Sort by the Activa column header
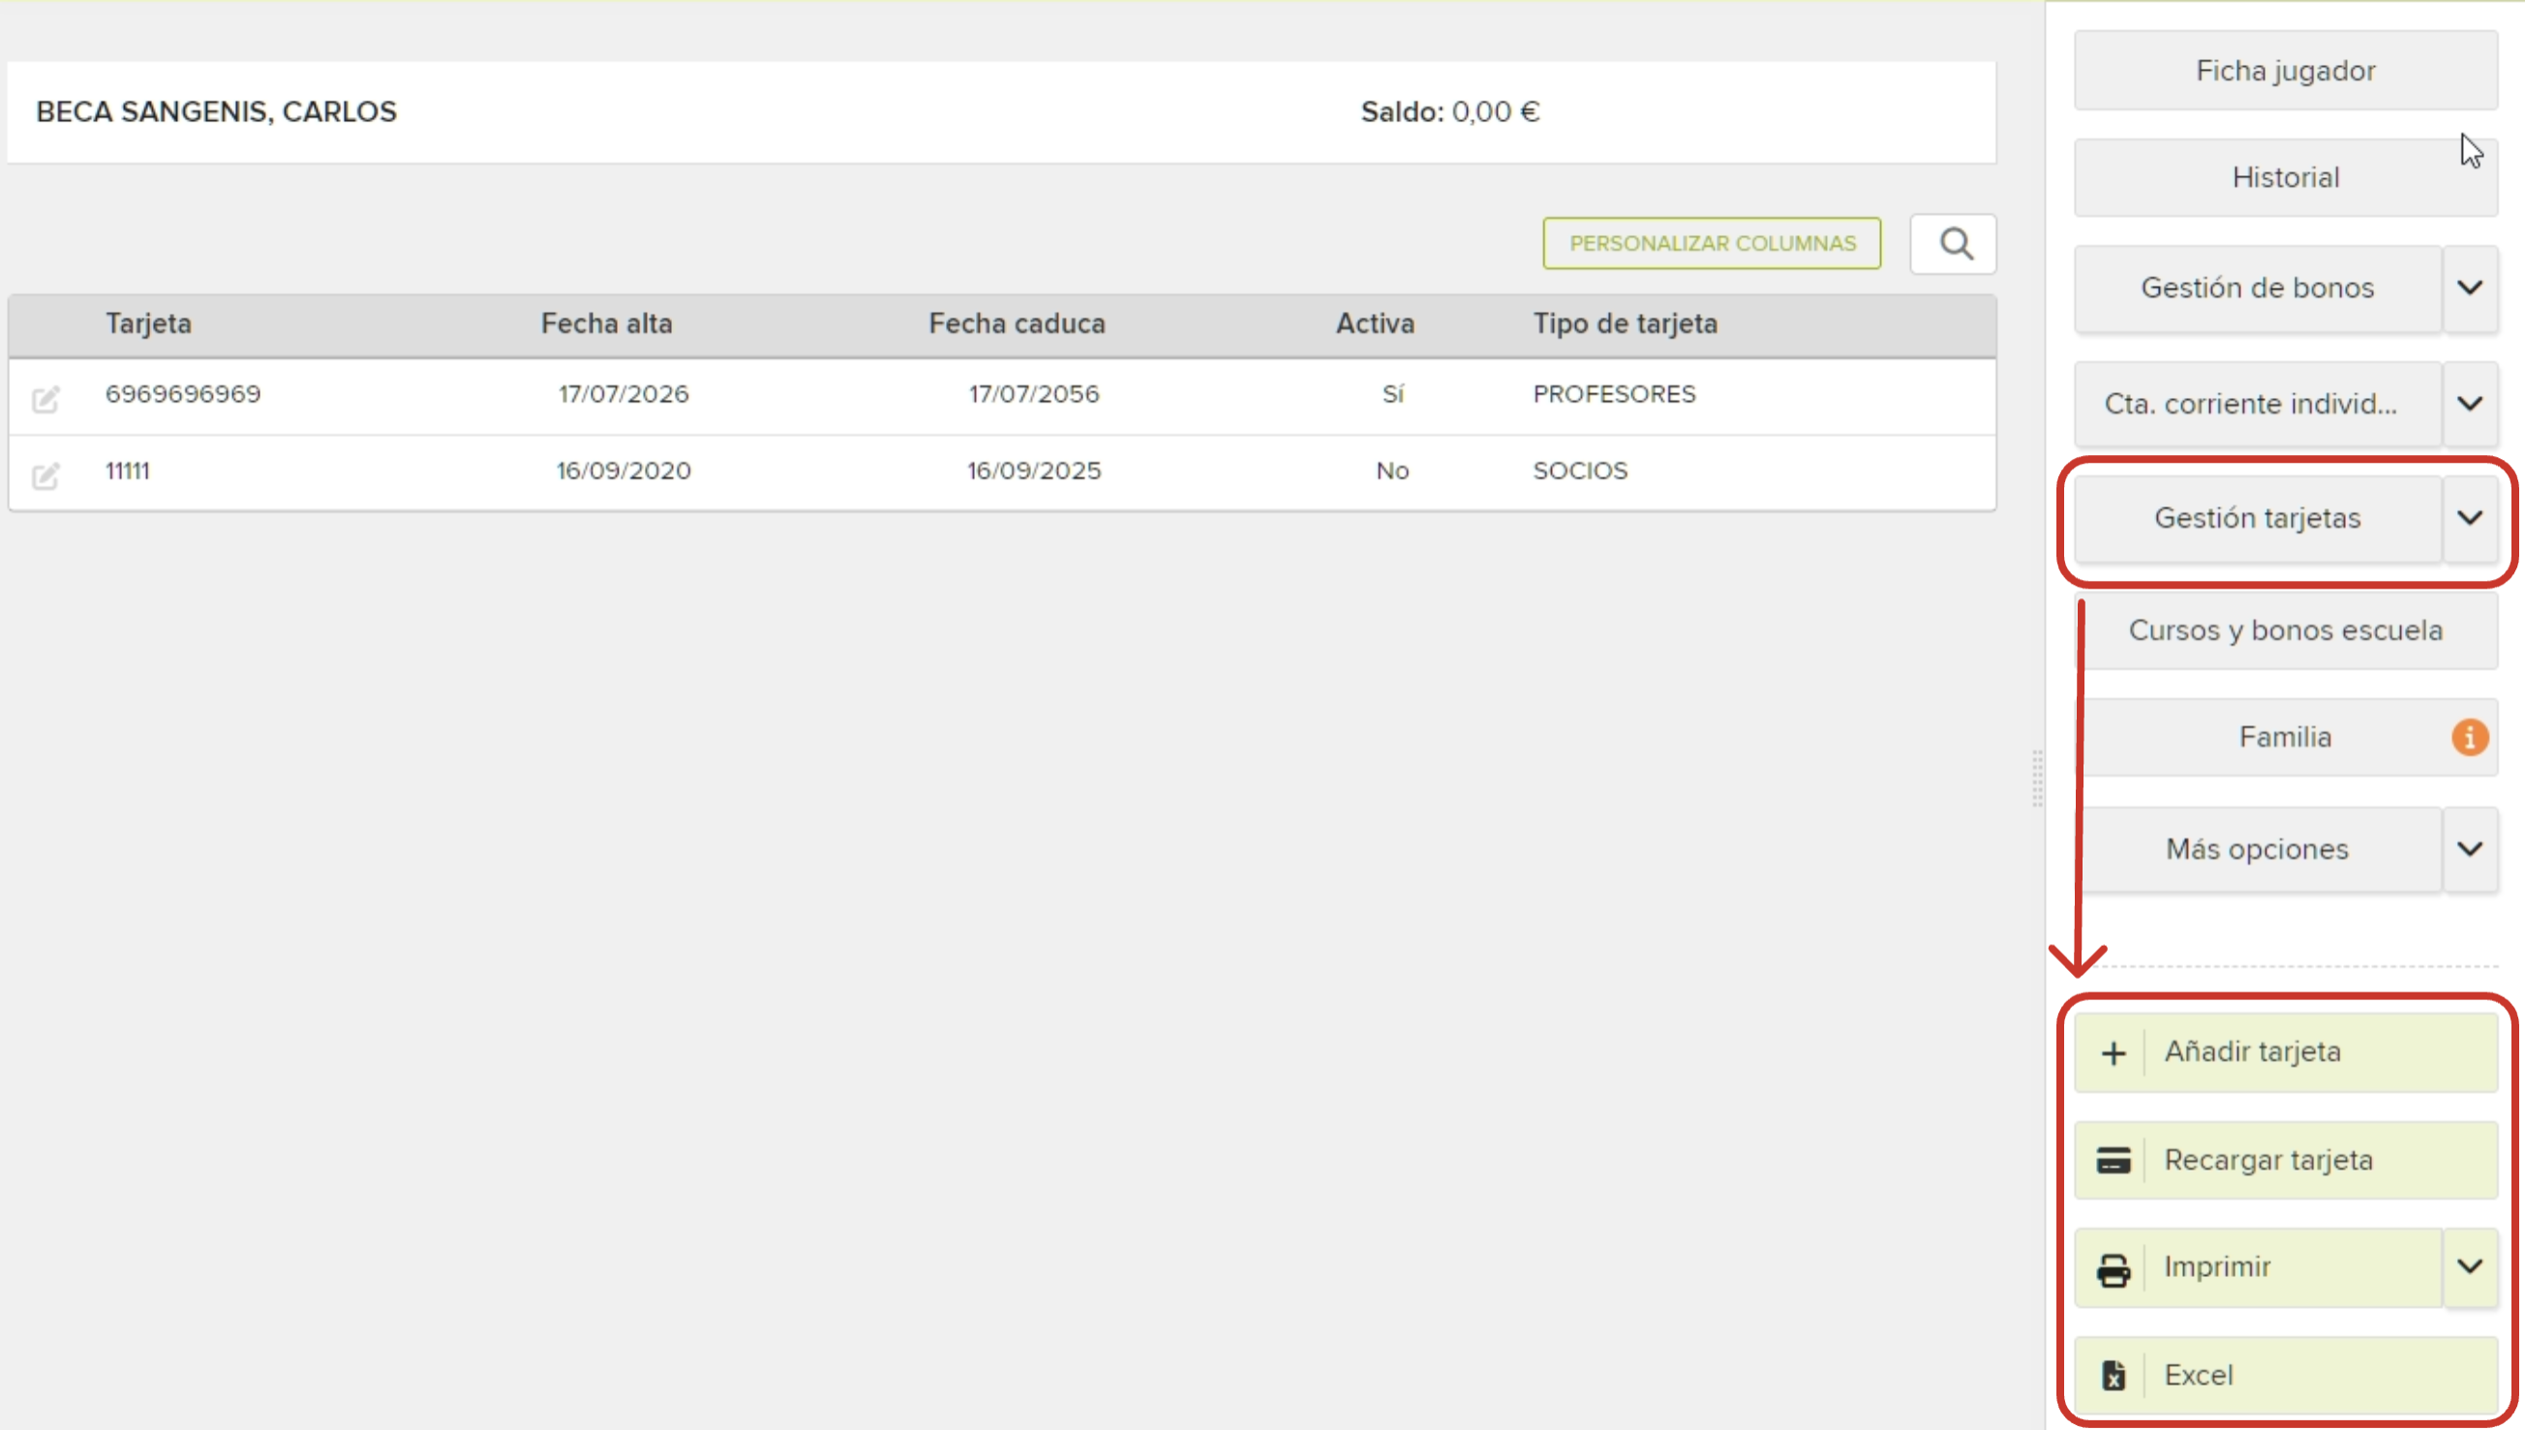The width and height of the screenshot is (2525, 1430). 1376,324
